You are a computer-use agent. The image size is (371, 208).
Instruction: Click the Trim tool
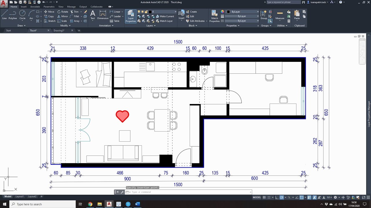(74, 12)
